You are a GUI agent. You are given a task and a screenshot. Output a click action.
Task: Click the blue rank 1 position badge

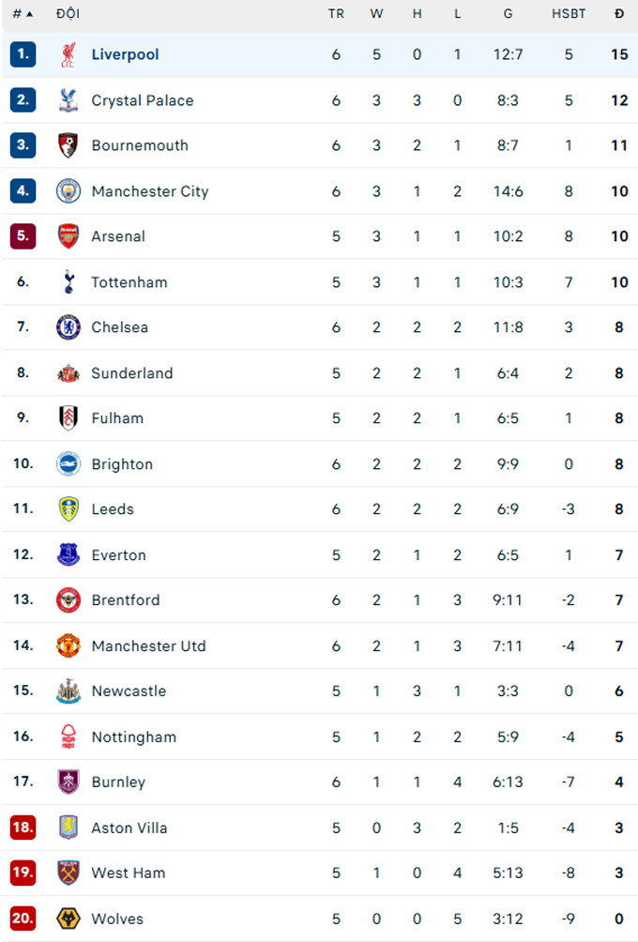pyautogui.click(x=23, y=54)
